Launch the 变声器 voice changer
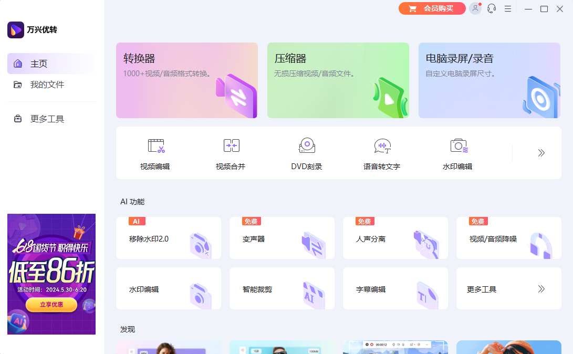Viewport: 573px width, 354px height. coord(282,237)
